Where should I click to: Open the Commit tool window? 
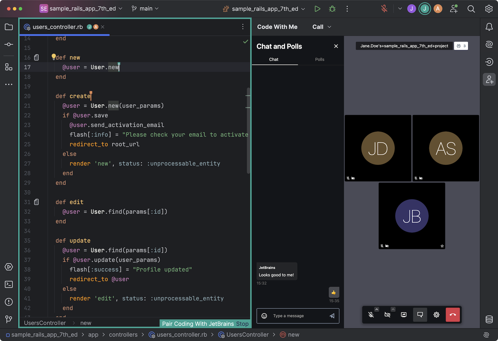point(9,45)
